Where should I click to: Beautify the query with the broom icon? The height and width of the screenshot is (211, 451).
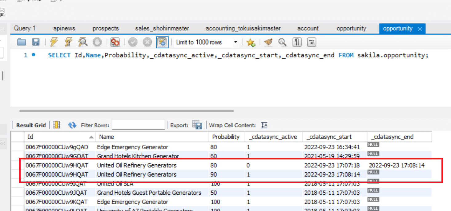[x=268, y=42]
